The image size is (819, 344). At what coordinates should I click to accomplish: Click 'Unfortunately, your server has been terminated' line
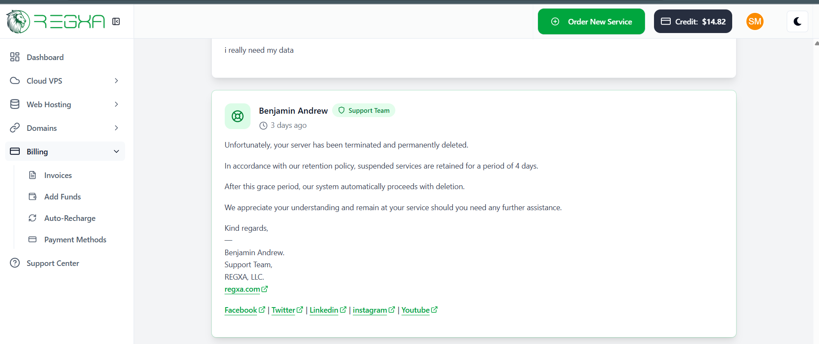coord(346,145)
